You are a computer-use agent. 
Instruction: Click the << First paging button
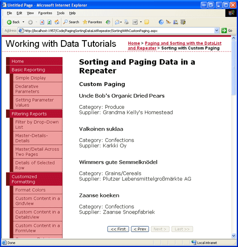118,229
